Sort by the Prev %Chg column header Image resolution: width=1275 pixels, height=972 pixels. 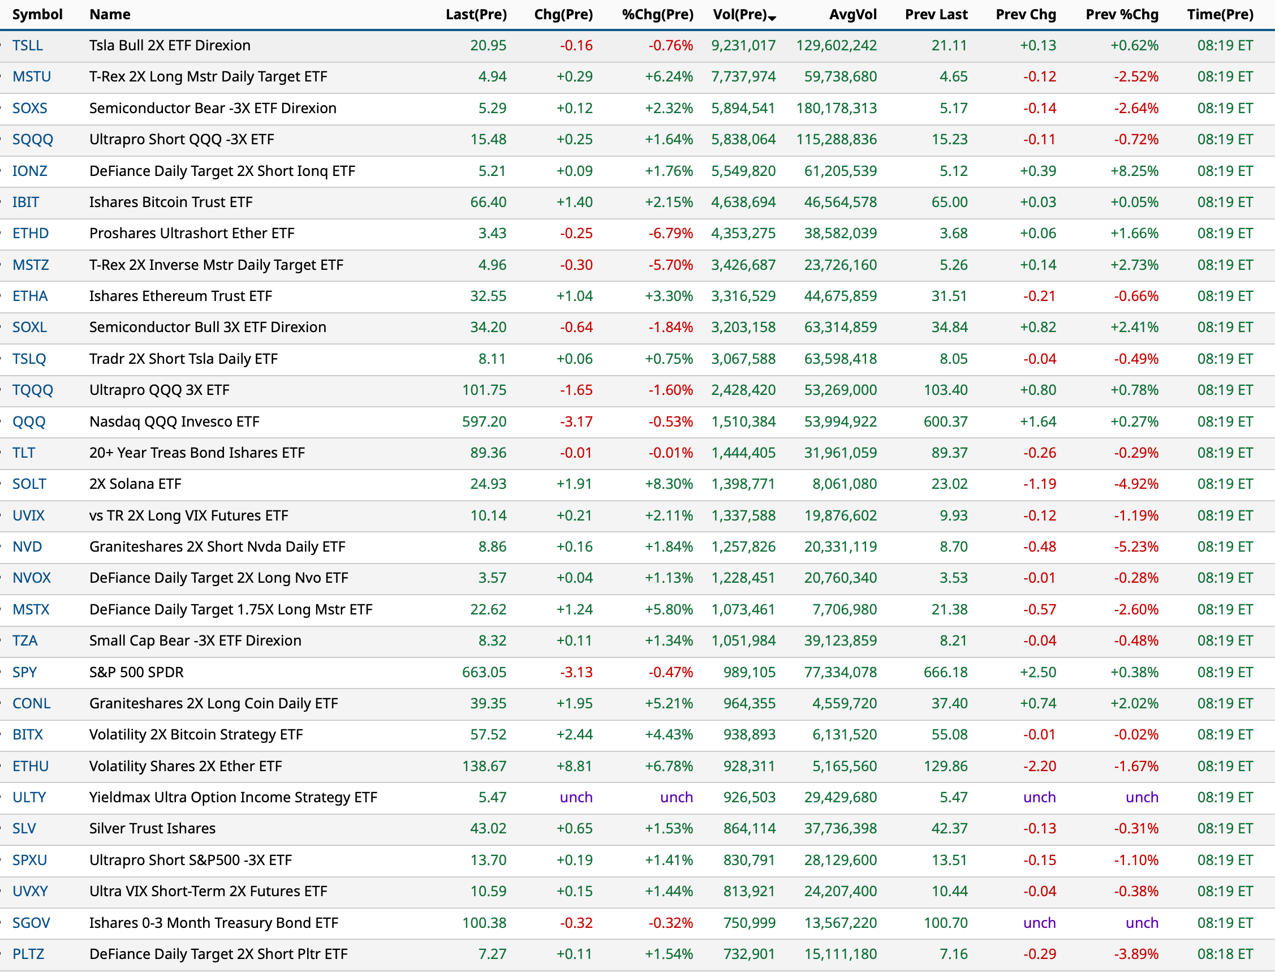point(1121,15)
